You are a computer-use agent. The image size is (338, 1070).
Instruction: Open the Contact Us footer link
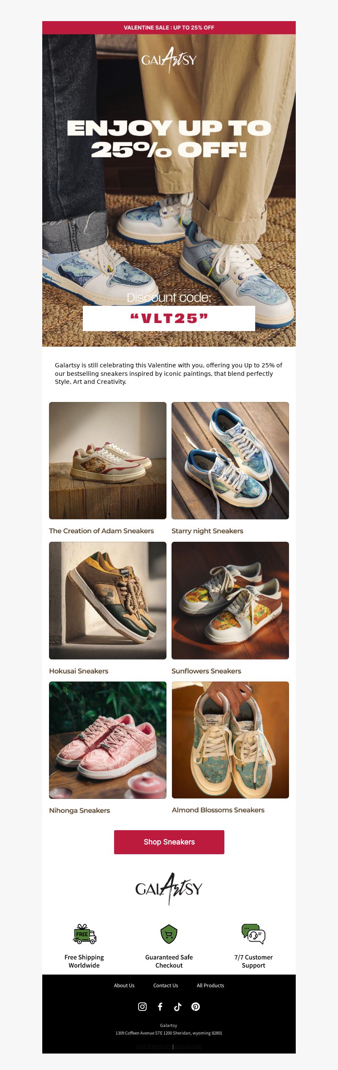click(x=166, y=986)
